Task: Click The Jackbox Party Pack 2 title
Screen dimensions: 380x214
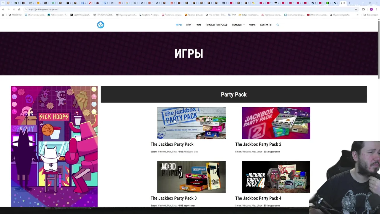Action: [258, 144]
